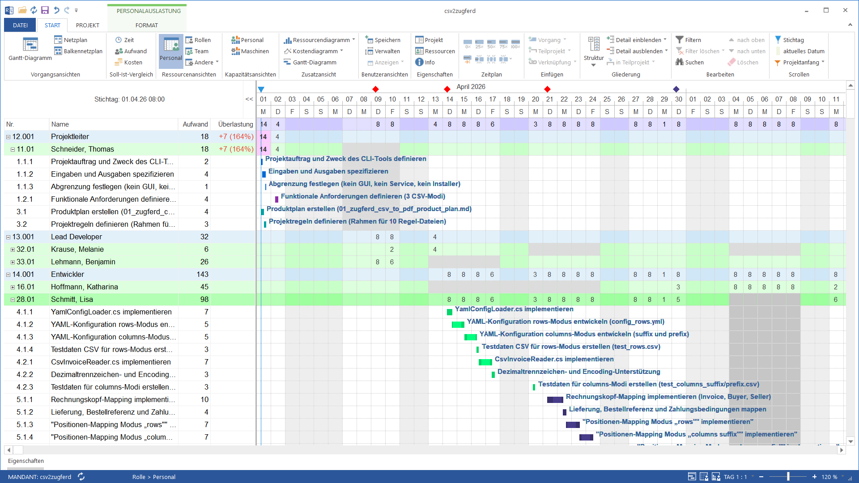859x483 pixels.
Task: Click the refresh icon in the status bar
Action: 81,477
